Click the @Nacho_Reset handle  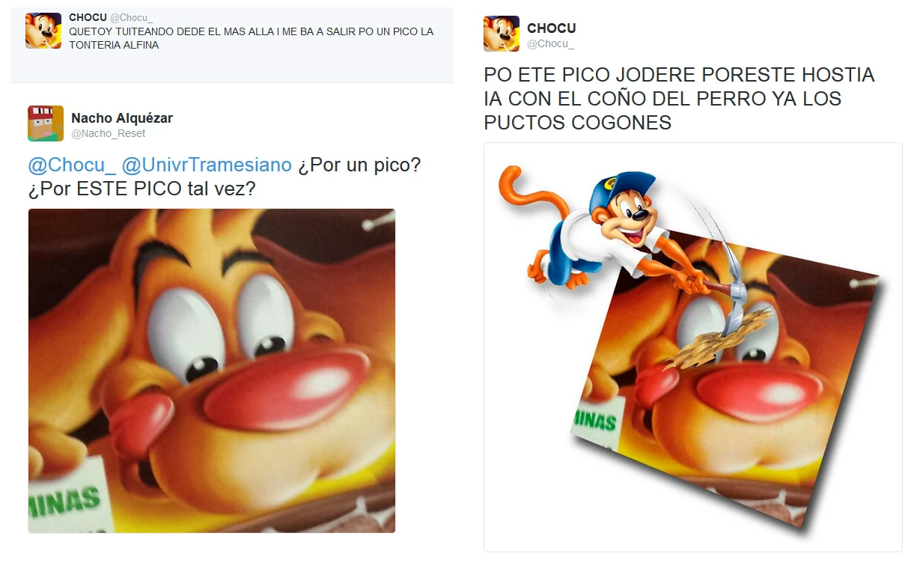109,134
